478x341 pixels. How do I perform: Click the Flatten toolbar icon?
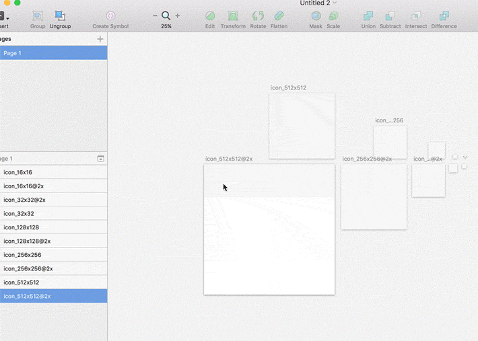tap(279, 16)
